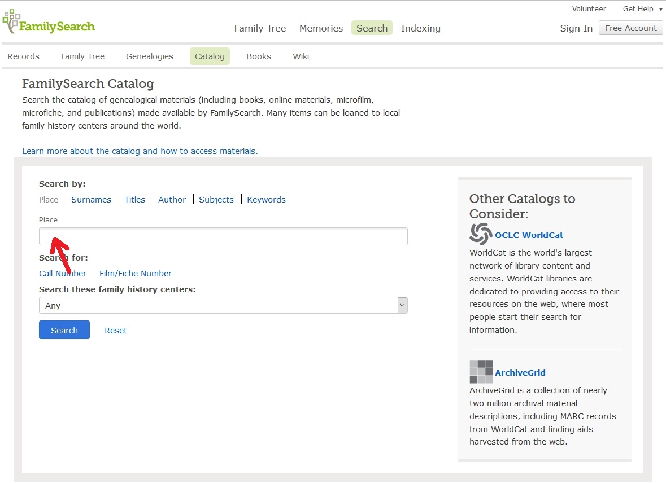Image resolution: width=666 pixels, height=484 pixels.
Task: Open the Books tab
Action: click(258, 56)
